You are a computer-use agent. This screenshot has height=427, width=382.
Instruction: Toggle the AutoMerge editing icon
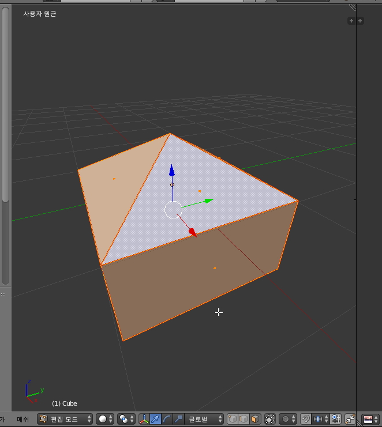coord(350,419)
